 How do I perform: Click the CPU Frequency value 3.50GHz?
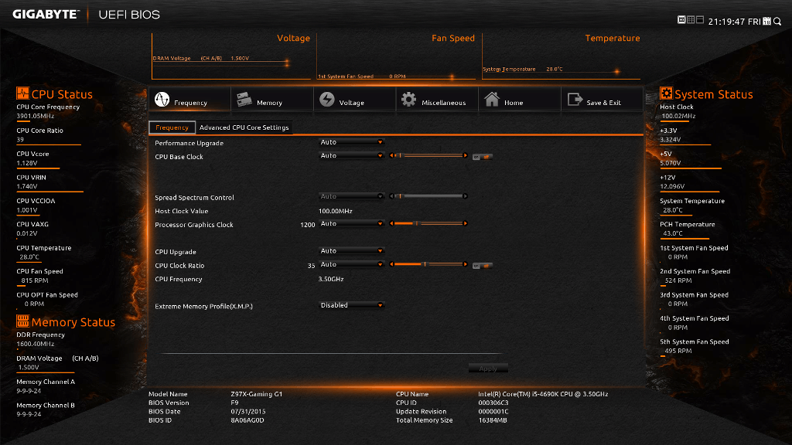pos(331,279)
